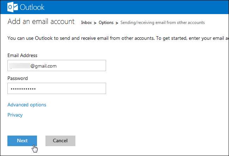This screenshot has height=156, width=229.
Task: Click the Sending/receiving email breadcrumb text
Action: click(162, 23)
